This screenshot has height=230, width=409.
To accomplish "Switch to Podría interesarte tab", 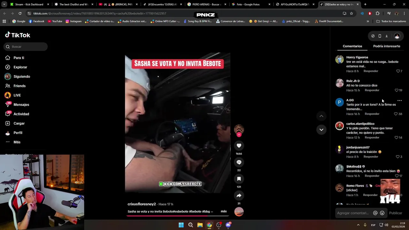I will (387, 46).
